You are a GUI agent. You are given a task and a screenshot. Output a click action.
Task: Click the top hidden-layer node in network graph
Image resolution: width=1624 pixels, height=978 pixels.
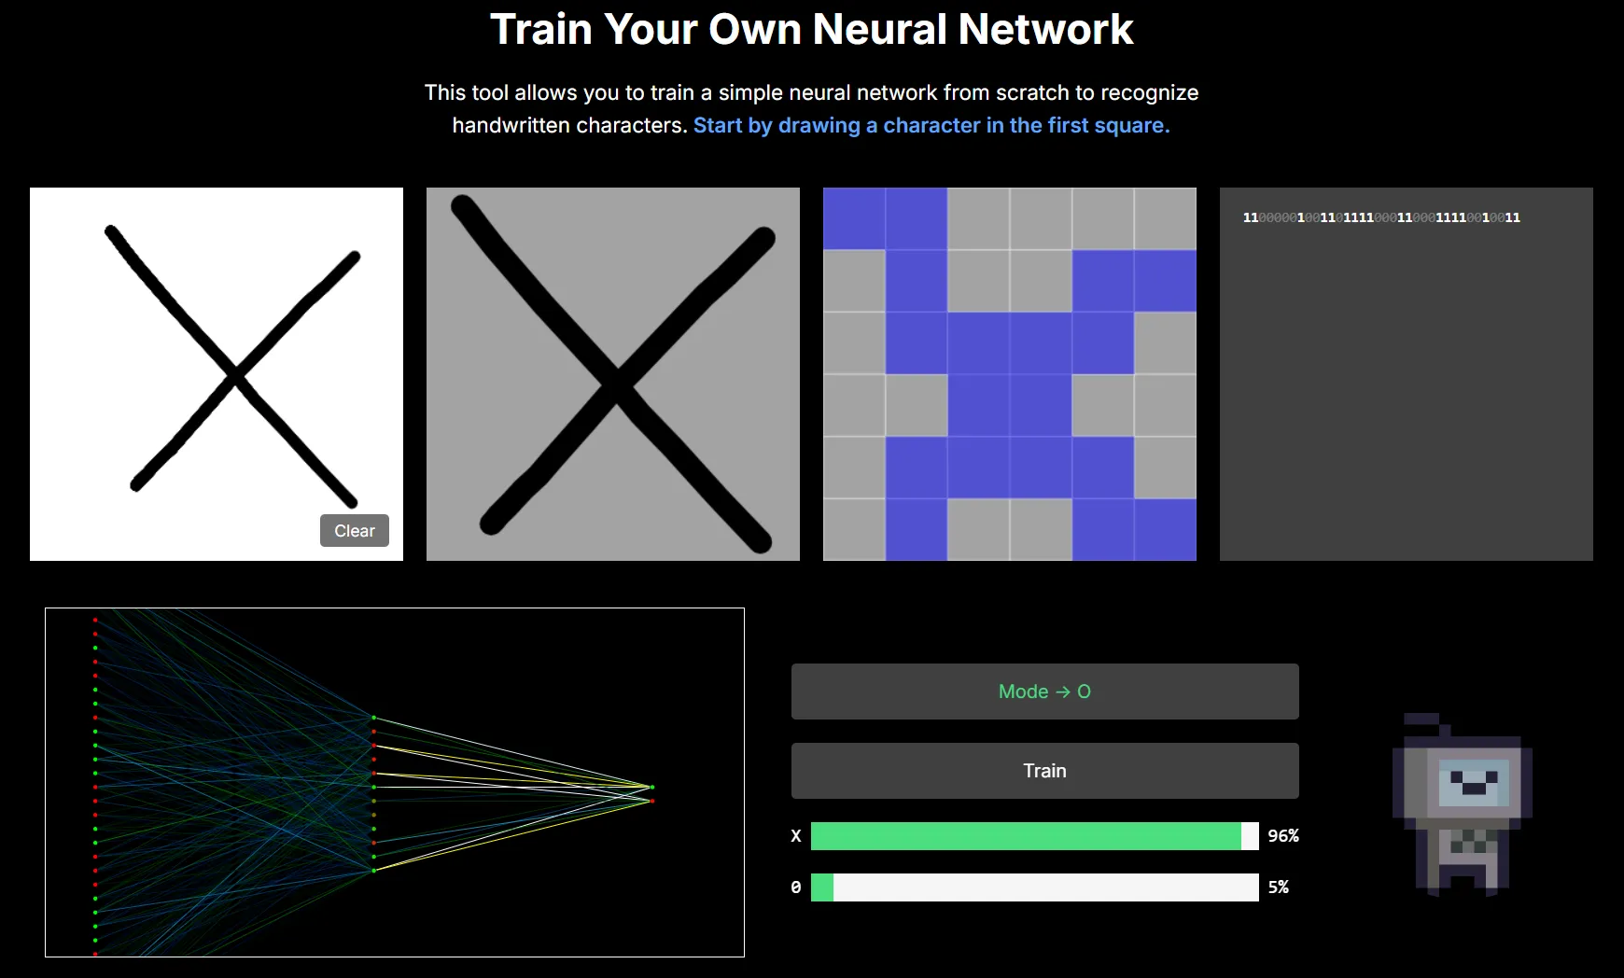tap(374, 718)
